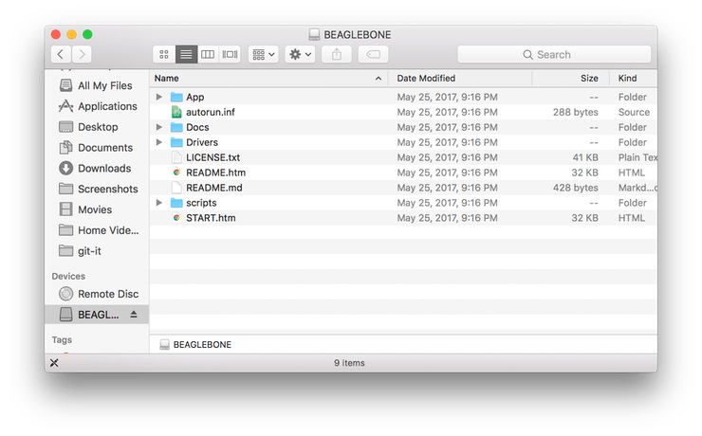Open Documents in sidebar
This screenshot has width=702, height=436.
click(x=97, y=148)
